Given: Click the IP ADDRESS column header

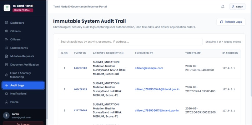Looking at the screenshot, I should click(230, 53).
